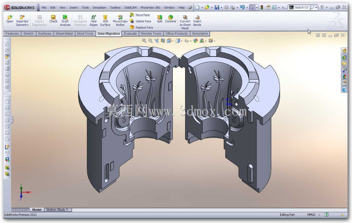Open SolidWorks Resources home icon in task pane
The image size is (352, 223).
(344, 51)
